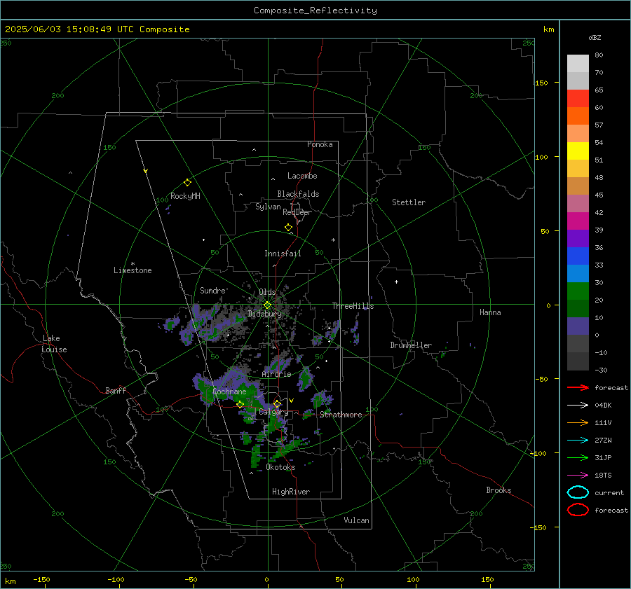The image size is (631, 589).
Task: Click the -150 tick on bottom axis
Action: 41,580
